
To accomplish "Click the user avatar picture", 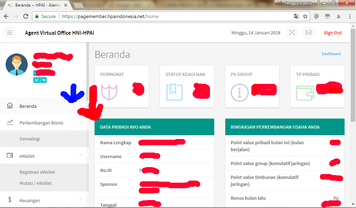I will [17, 64].
